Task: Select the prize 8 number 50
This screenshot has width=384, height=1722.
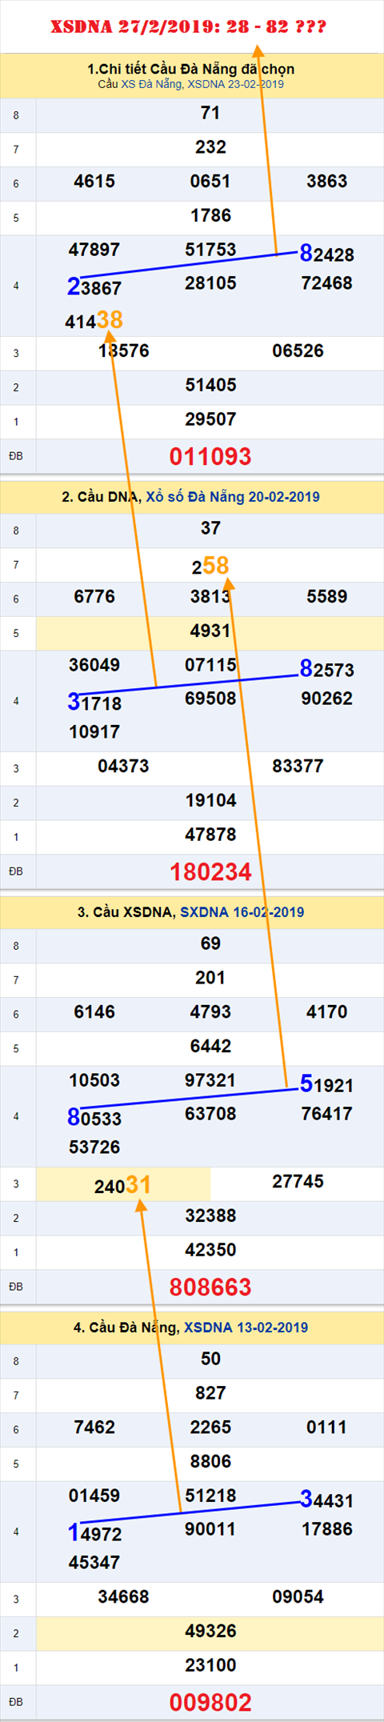Action: pos(210,1359)
